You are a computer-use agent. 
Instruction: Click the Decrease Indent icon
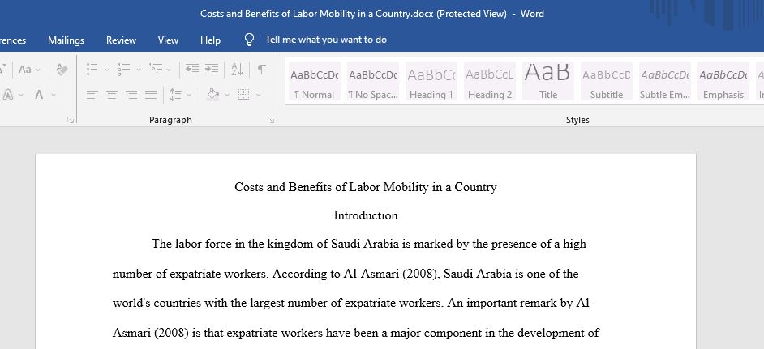coord(191,70)
